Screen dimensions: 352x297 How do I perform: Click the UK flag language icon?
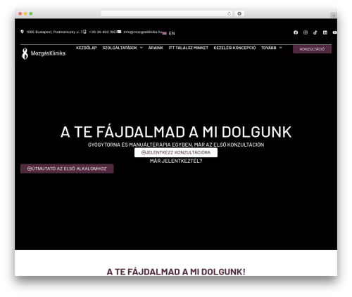pos(165,33)
